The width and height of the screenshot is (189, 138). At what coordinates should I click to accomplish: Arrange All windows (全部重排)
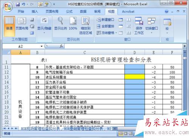[105, 26]
